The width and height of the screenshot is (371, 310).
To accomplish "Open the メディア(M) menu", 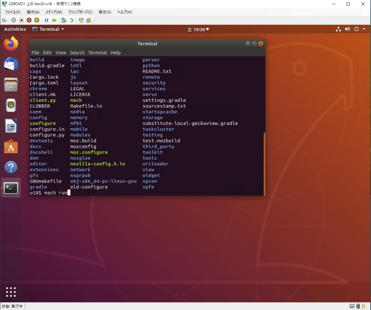I will pyautogui.click(x=54, y=12).
